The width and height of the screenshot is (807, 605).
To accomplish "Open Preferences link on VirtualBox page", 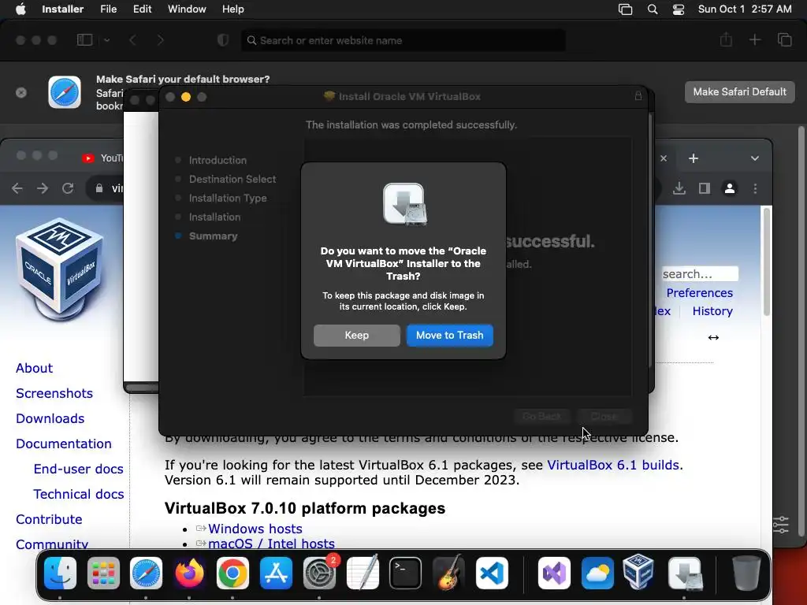I will [x=700, y=293].
